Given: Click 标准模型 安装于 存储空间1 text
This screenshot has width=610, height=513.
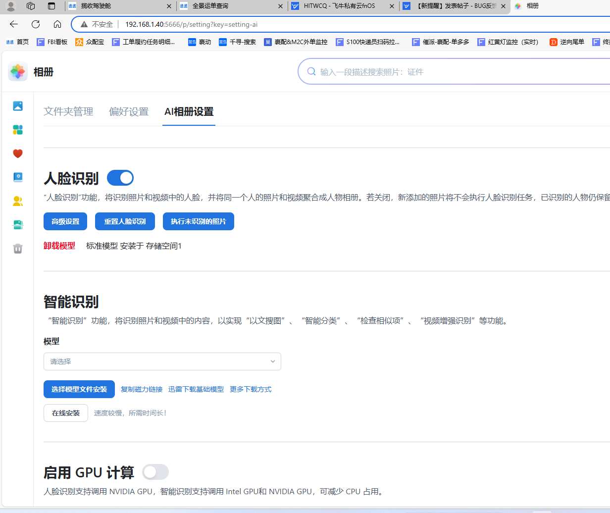Looking at the screenshot, I should click(x=134, y=246).
